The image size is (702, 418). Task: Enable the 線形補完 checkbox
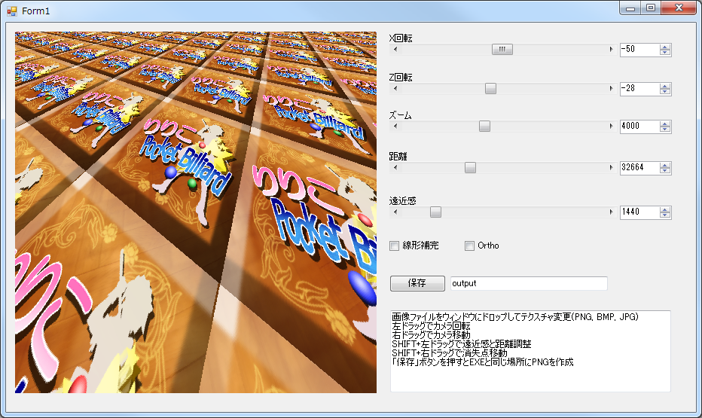395,246
